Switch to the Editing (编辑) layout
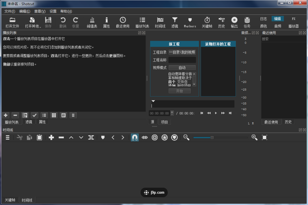 coord(277,19)
